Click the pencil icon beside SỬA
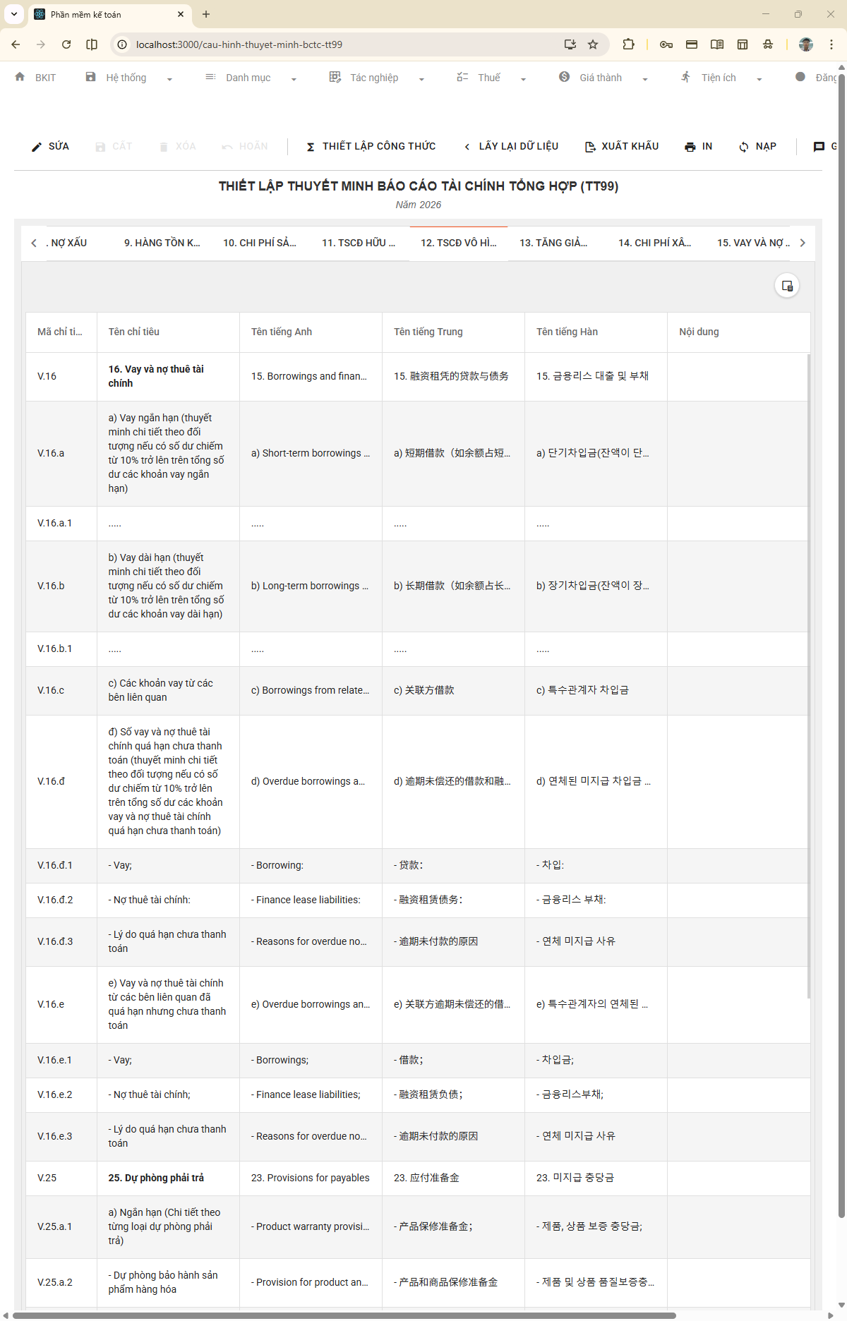The height and width of the screenshot is (1321, 847). click(x=37, y=147)
